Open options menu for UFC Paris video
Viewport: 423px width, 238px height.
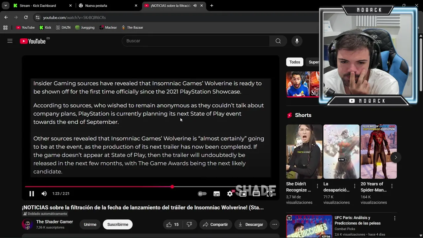395,218
